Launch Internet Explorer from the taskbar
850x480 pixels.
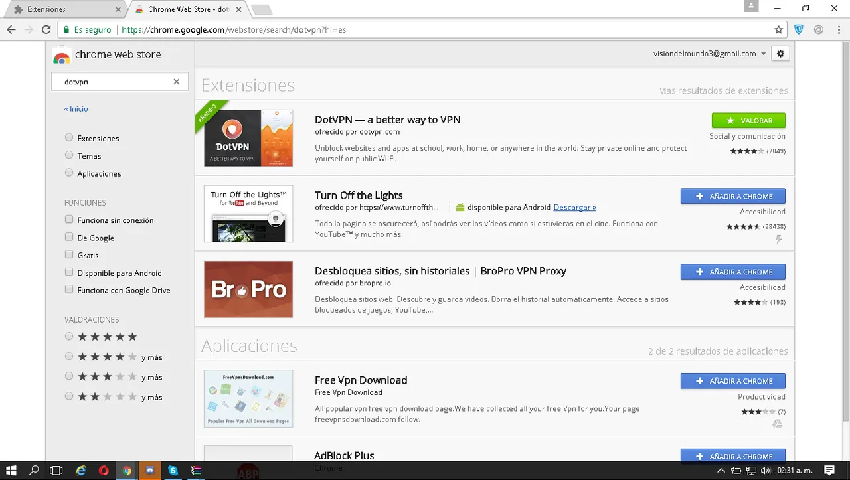point(81,471)
